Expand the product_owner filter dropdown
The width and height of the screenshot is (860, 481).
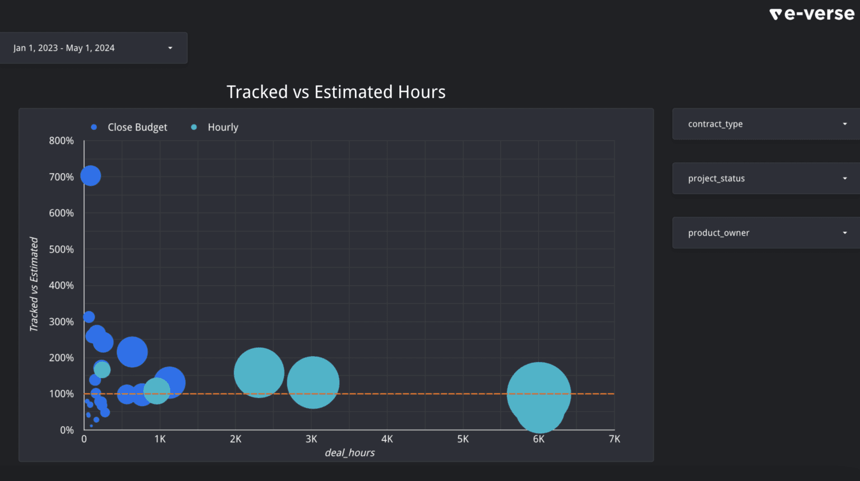[766, 232]
